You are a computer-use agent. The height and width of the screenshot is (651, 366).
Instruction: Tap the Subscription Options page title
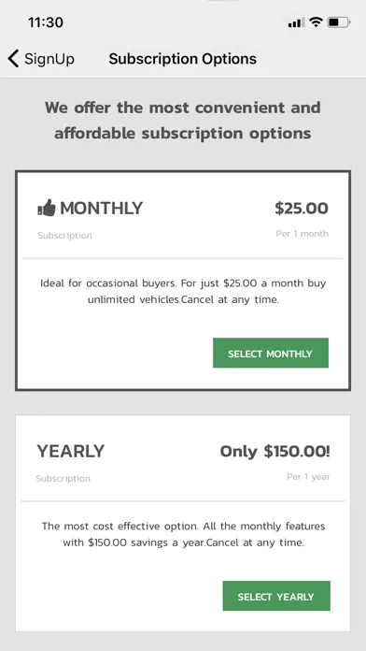[183, 59]
